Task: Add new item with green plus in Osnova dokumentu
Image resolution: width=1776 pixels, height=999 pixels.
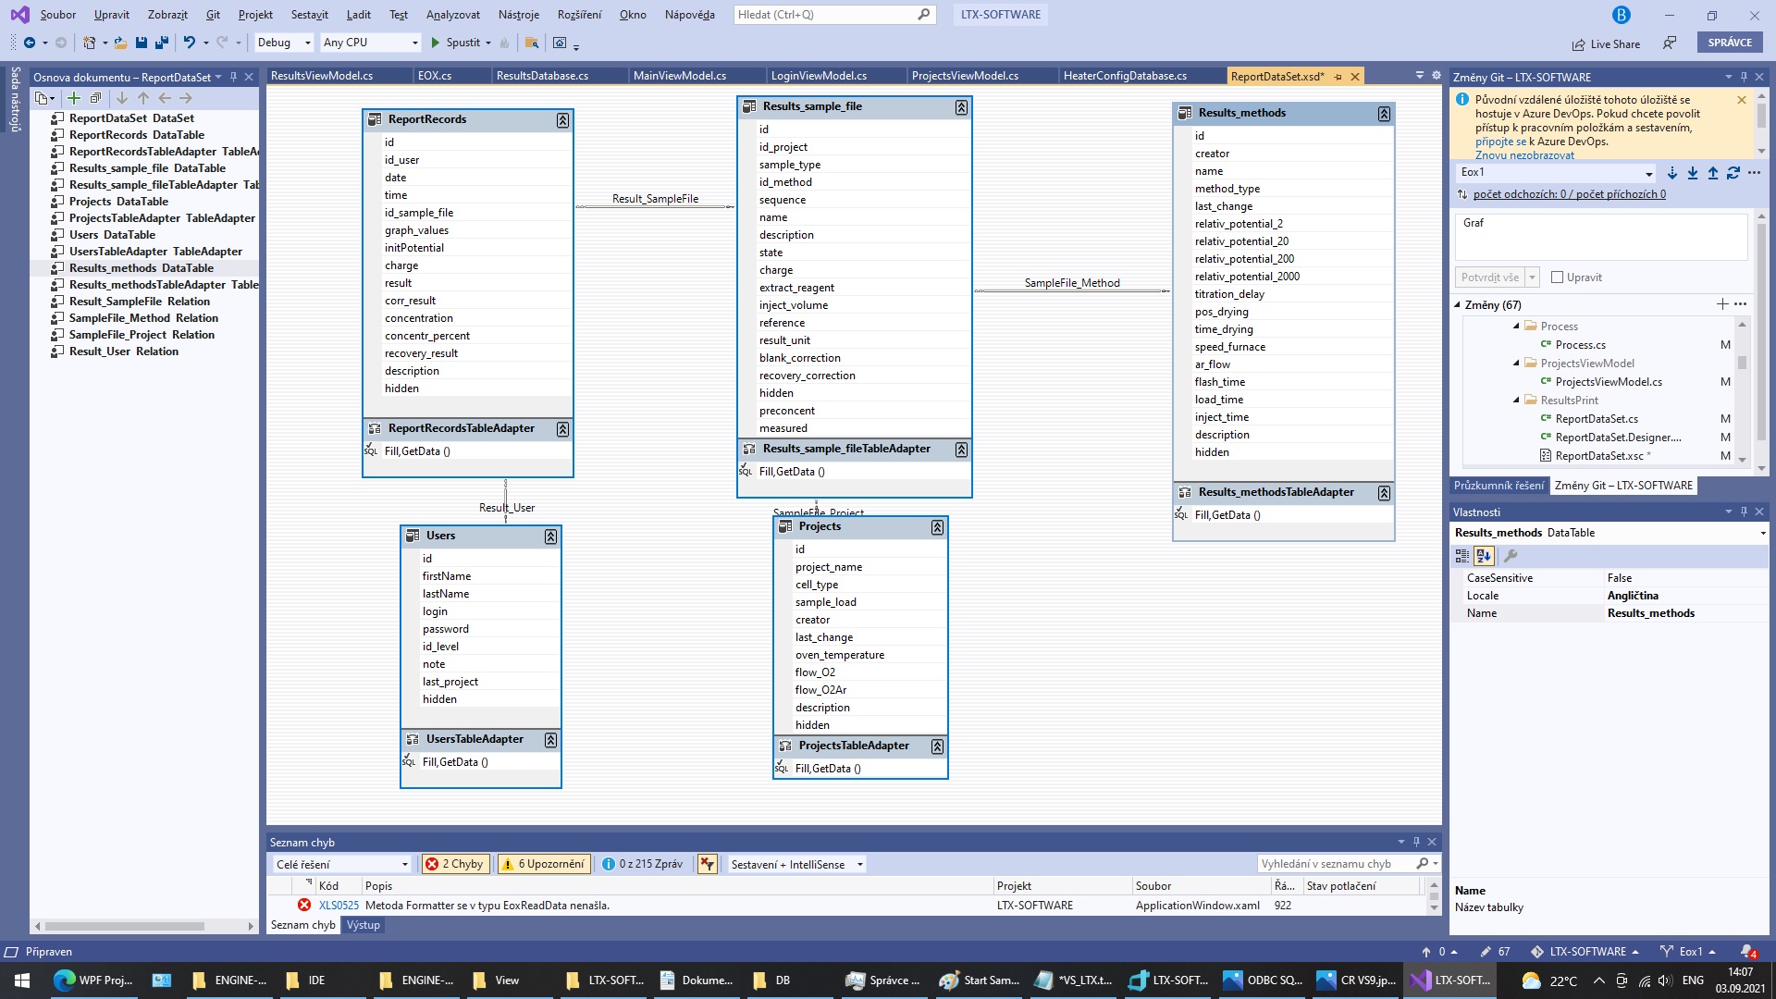Action: (74, 98)
